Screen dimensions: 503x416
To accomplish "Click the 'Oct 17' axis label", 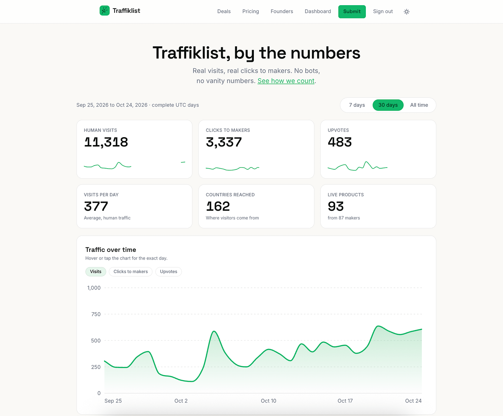I will coord(345,401).
